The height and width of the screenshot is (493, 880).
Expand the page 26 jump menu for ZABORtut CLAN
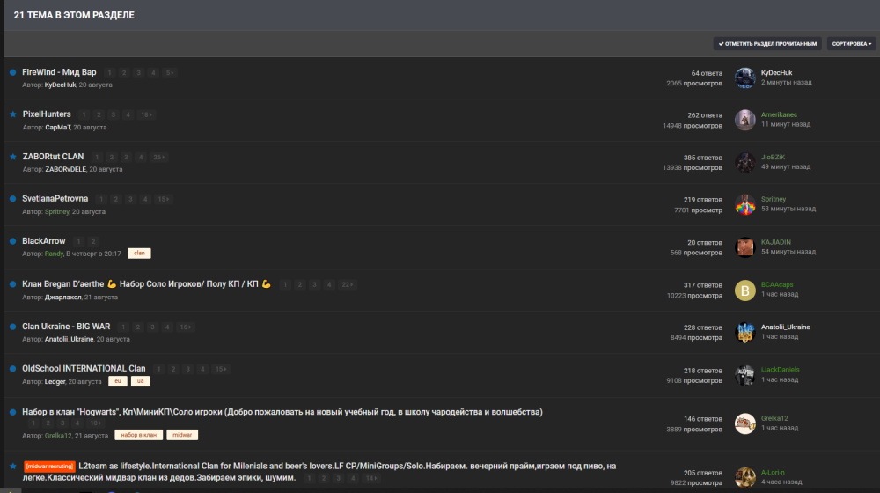pyautogui.click(x=158, y=157)
